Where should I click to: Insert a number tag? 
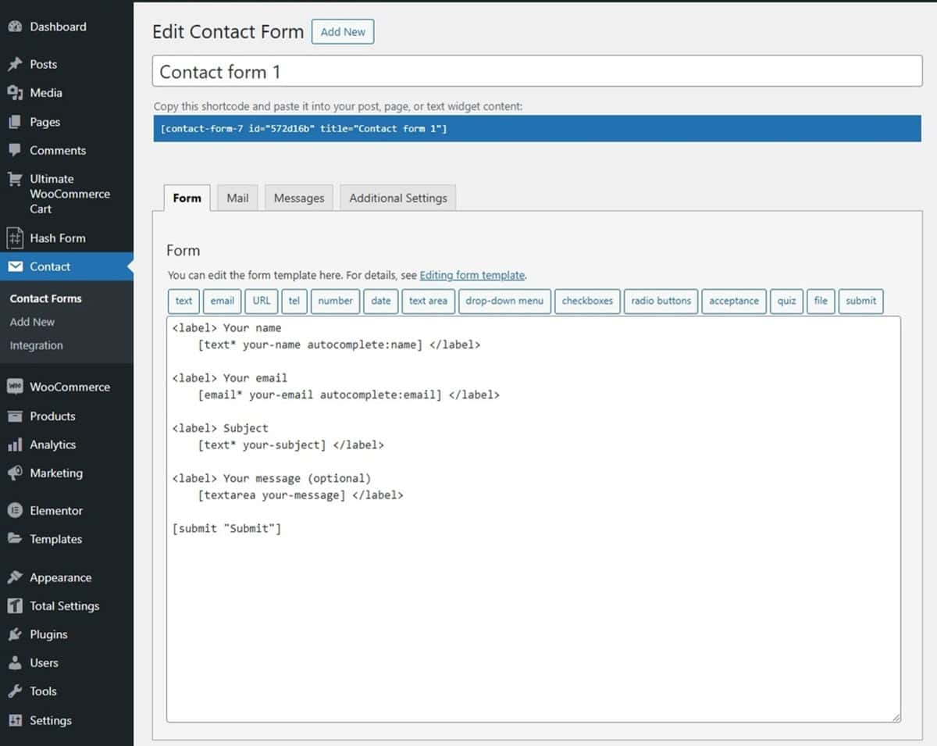click(336, 301)
